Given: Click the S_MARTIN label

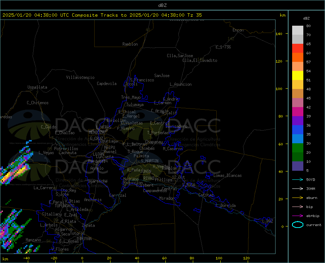Looking at the screenshot, I should point(149,161).
